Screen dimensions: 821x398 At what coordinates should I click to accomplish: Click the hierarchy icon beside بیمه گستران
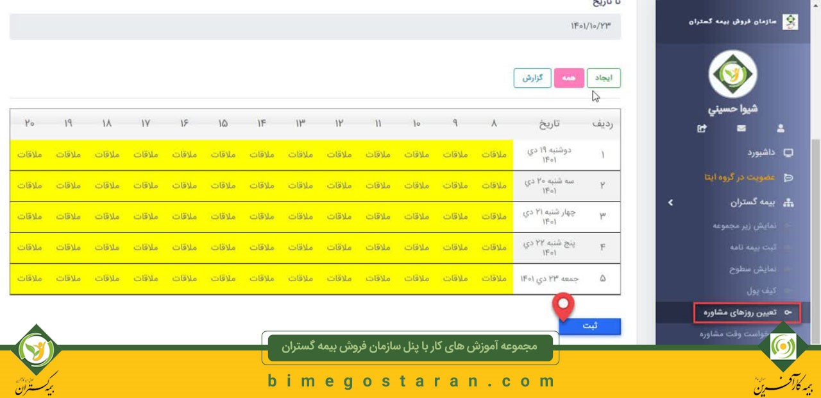click(788, 202)
